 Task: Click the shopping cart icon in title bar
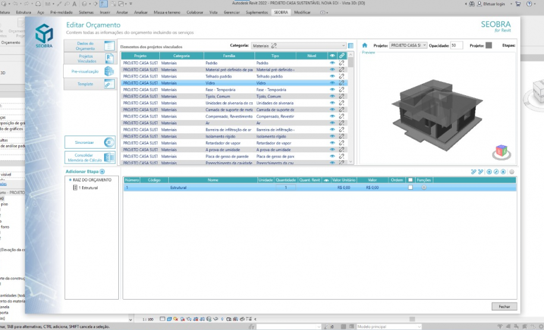click(x=518, y=4)
